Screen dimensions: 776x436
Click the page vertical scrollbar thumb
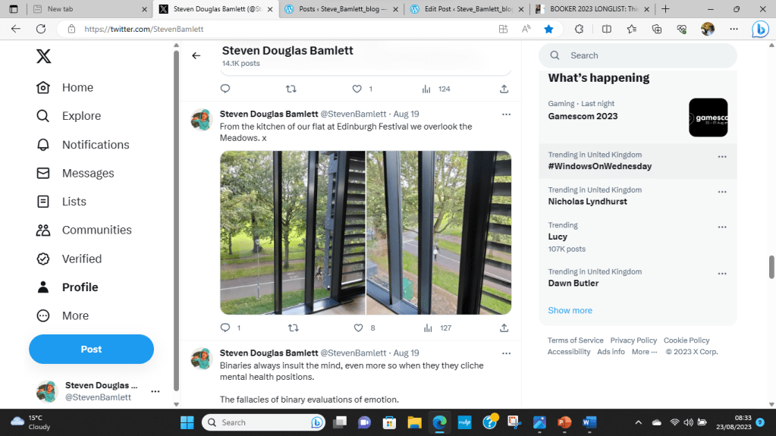click(771, 267)
